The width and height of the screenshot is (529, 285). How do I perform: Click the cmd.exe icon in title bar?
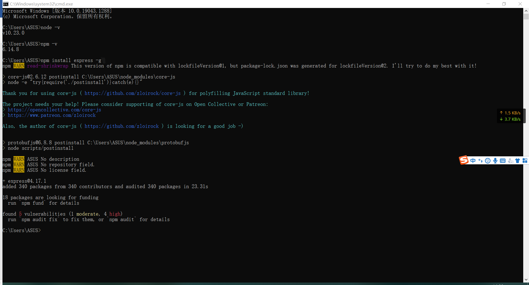(x=5, y=4)
